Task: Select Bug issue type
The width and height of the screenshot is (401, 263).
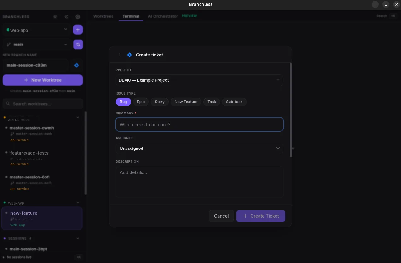Action: (123, 102)
